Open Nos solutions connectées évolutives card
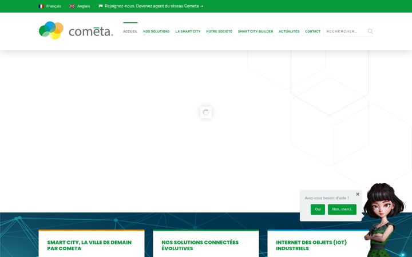Image resolution: width=412 pixels, height=257 pixels. [x=200, y=245]
